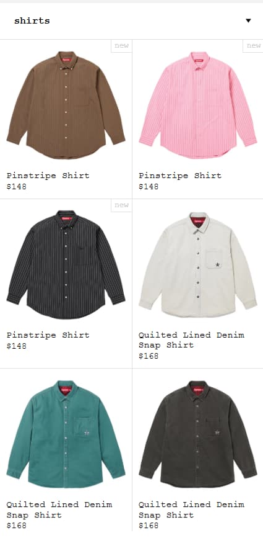The width and height of the screenshot is (263, 556).
Task: Click the new badge on pink Pinstripe Shirt
Action: [x=253, y=46]
